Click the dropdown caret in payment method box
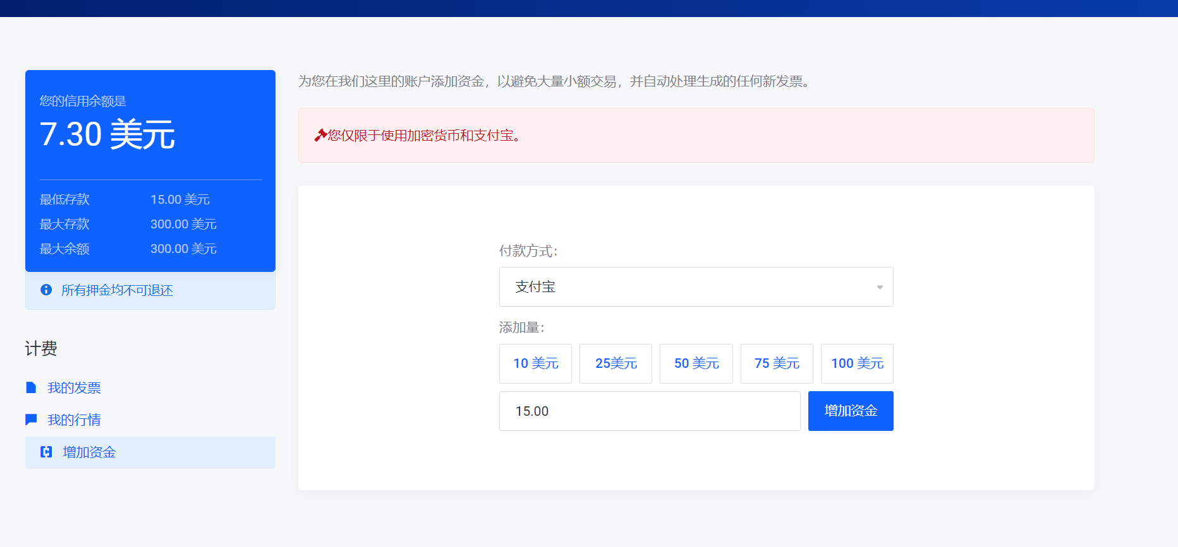The height and width of the screenshot is (547, 1178). 879,287
